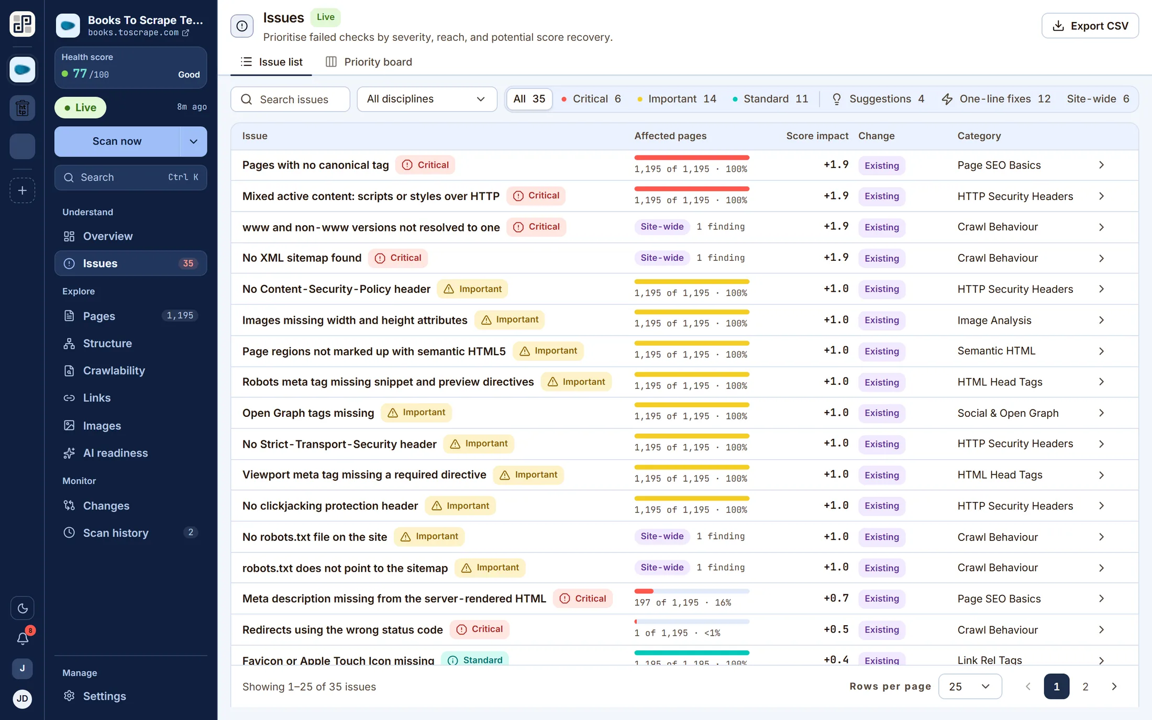The width and height of the screenshot is (1152, 720).
Task: Select the Books To Scrape workspace rail icon
Action: pyautogui.click(x=22, y=69)
